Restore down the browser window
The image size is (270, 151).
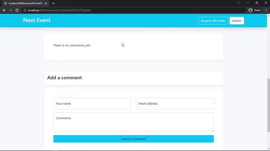point(256,3)
